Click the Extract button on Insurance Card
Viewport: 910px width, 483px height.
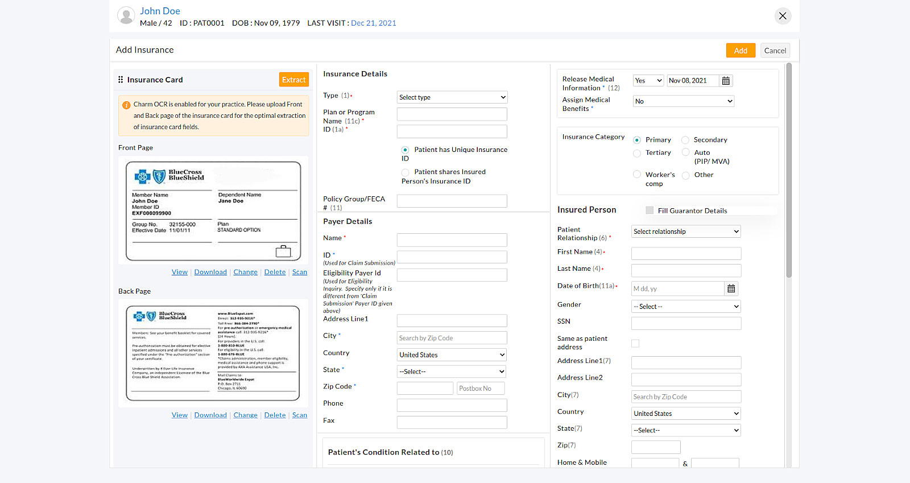tap(293, 80)
